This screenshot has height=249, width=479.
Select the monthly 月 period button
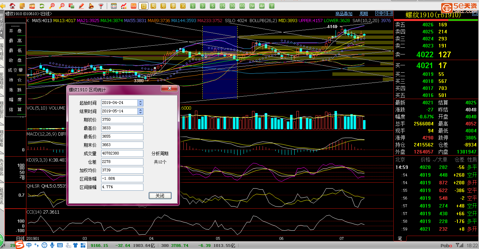[163, 6]
